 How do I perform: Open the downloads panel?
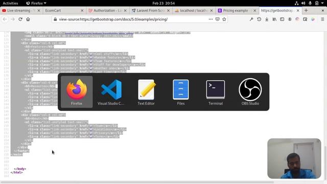[x=267, y=19]
